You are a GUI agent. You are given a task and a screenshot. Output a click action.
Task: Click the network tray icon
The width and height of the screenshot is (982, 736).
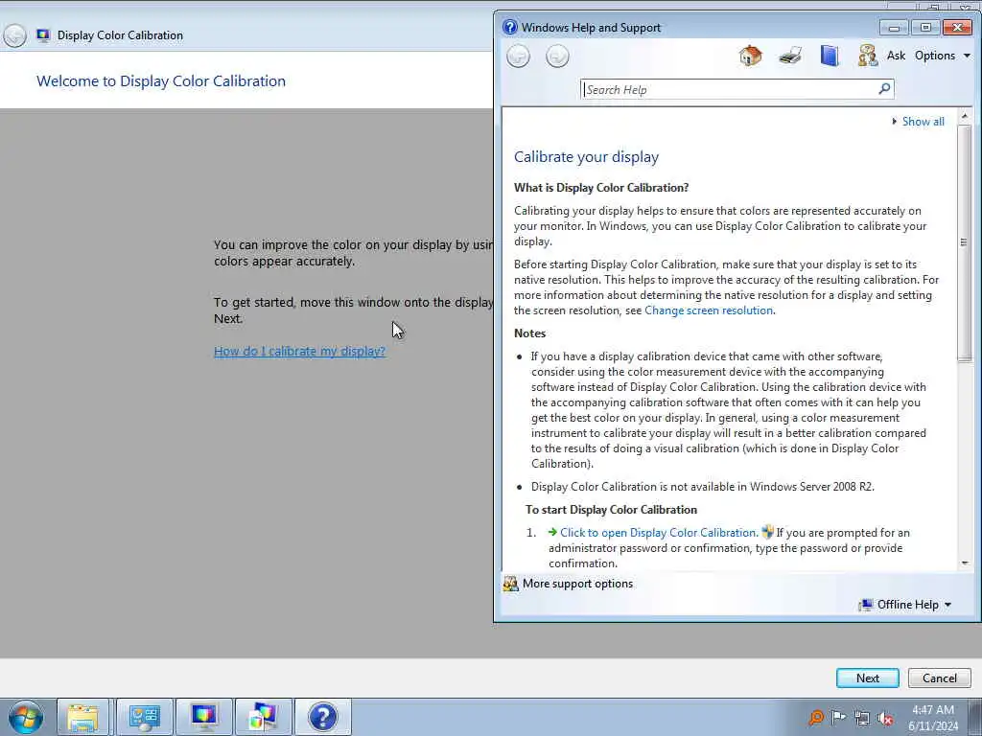coord(862,718)
